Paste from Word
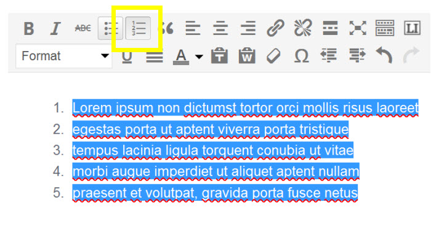Screen dimensions: 431x229 [247, 56]
